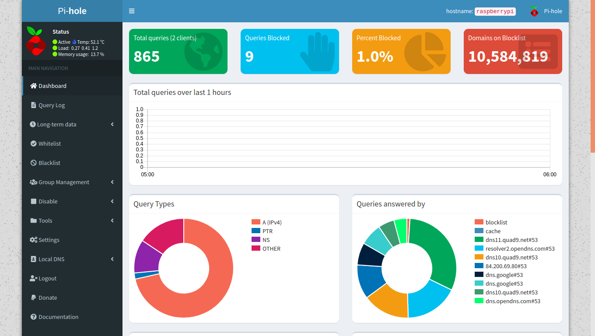The image size is (595, 336).
Task: Toggle blocklist legend entry in Queries answered by
Action: coord(491,222)
